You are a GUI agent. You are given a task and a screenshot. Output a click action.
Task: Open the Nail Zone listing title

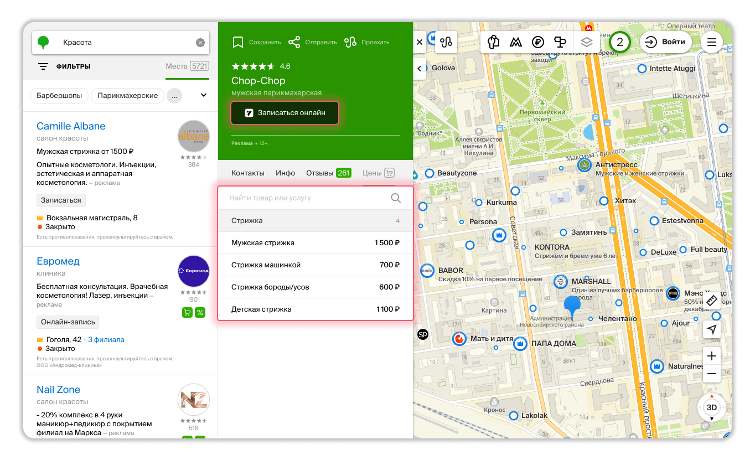click(x=58, y=390)
